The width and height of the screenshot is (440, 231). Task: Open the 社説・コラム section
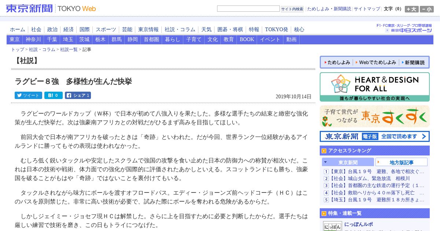pyautogui.click(x=180, y=29)
